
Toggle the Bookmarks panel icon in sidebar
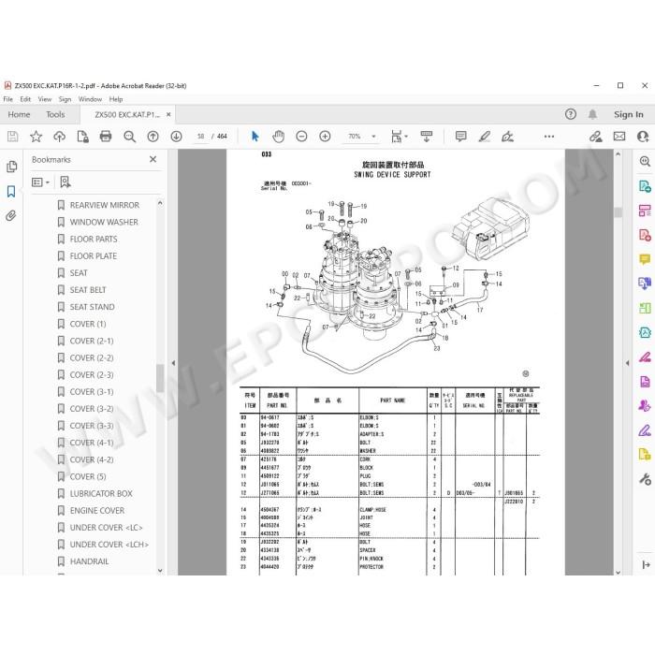point(11,191)
